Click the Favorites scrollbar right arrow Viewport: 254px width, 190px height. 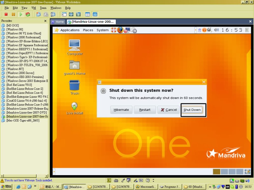[x=47, y=176]
